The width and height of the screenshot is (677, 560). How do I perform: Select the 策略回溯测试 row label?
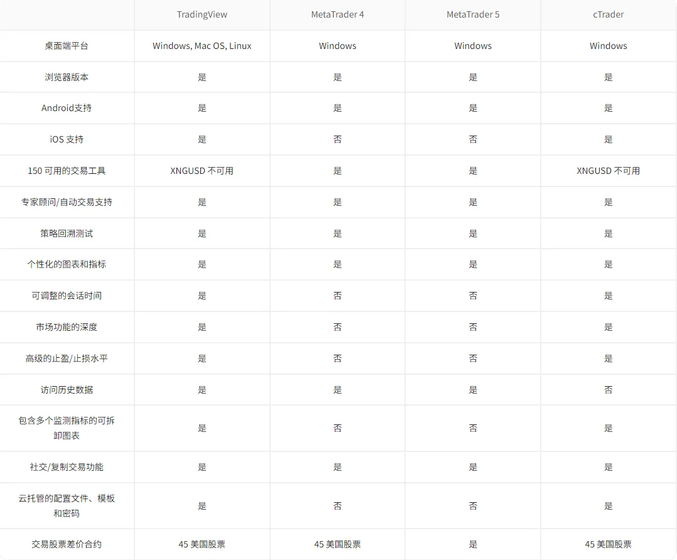(67, 233)
